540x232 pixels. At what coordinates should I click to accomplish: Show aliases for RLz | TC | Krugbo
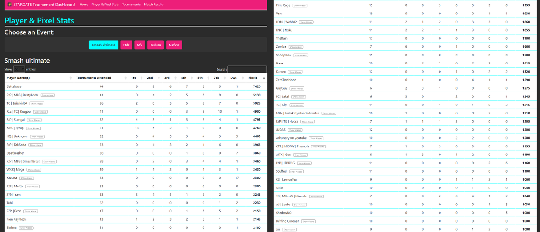click(x=41, y=112)
